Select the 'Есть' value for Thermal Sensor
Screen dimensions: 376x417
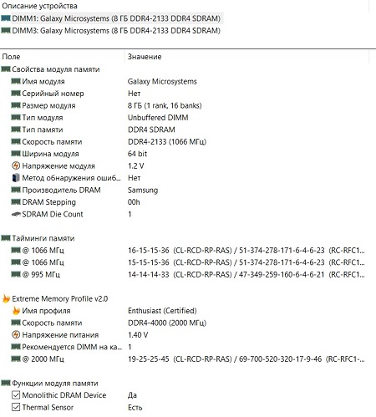pyautogui.click(x=135, y=408)
